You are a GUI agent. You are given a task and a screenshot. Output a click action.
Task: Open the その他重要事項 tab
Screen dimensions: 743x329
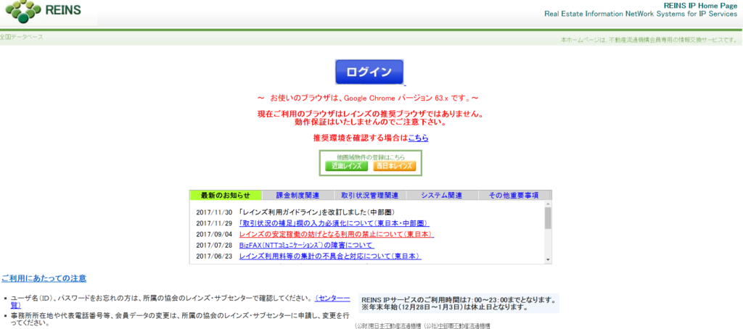pos(514,196)
